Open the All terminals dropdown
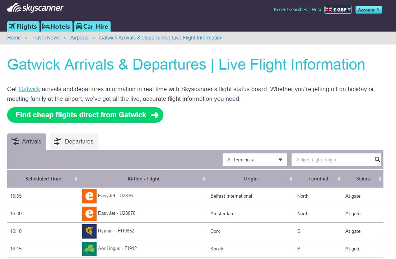 tap(255, 160)
